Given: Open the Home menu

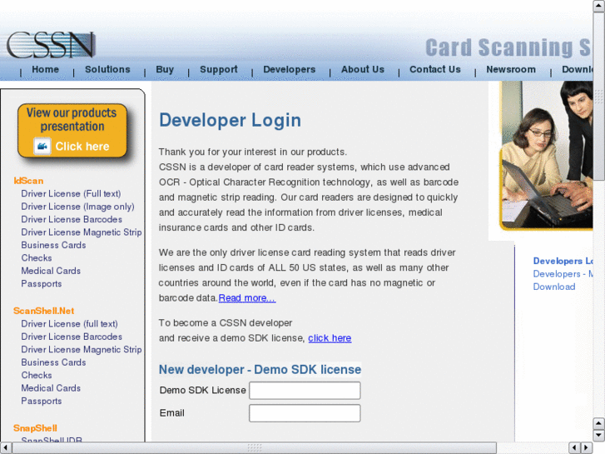Looking at the screenshot, I should tap(46, 69).
